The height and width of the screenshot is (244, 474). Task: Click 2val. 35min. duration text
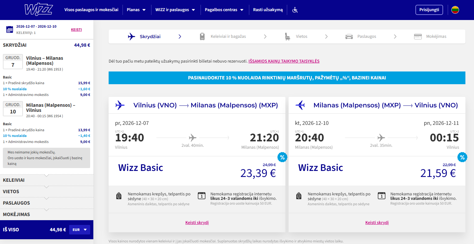pos(381,146)
